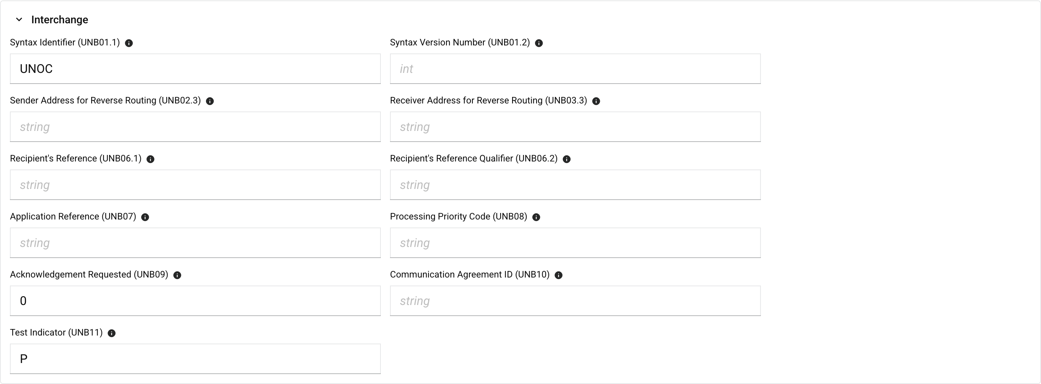Click info icon beside Test Indicator (UNB11)
This screenshot has width=1041, height=384.
pos(111,333)
